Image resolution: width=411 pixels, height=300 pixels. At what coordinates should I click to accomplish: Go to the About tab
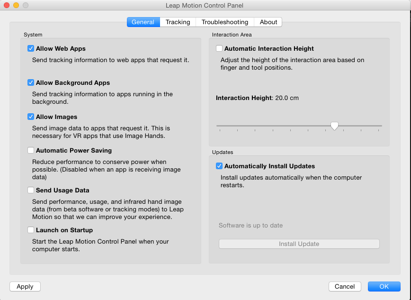pos(268,22)
